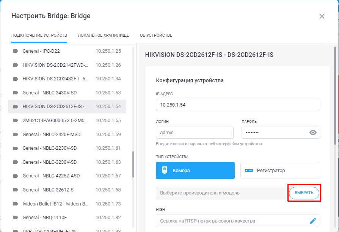Viewport: 339px width, 232px height.
Task: Click IP address 10.250.1.63 in list
Action: click(x=108, y=162)
